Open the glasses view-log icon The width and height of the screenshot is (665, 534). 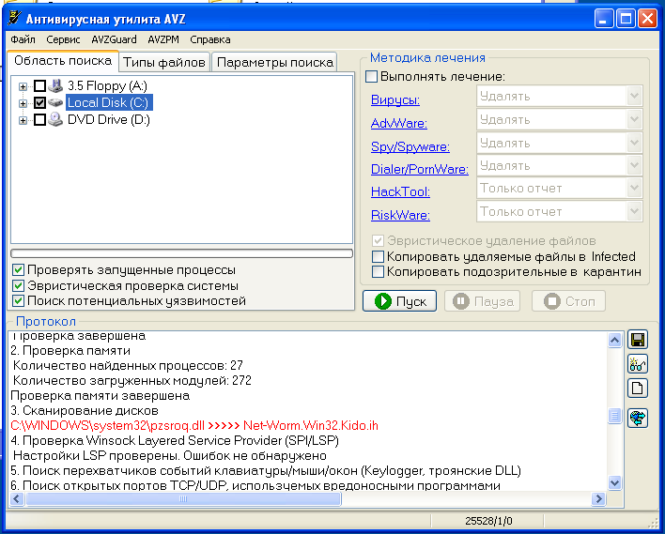pos(638,364)
